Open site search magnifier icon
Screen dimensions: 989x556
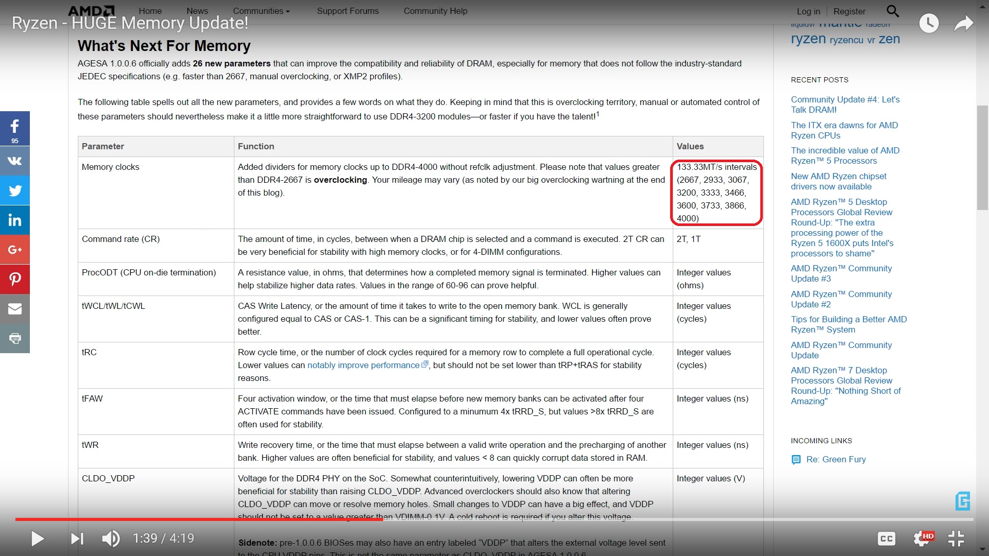[893, 11]
